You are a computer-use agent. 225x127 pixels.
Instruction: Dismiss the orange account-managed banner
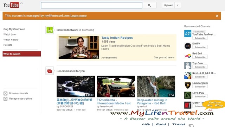[217, 16]
